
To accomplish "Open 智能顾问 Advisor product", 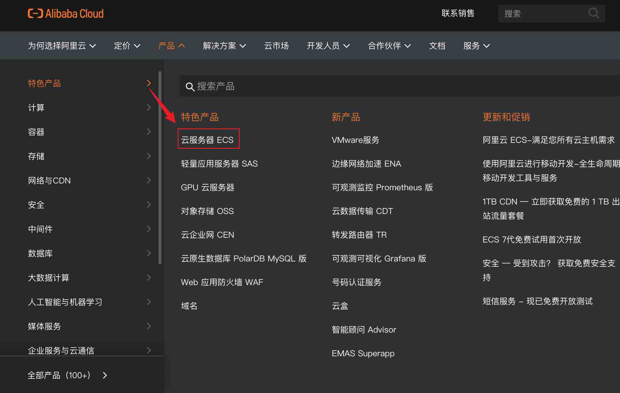I will tap(364, 330).
